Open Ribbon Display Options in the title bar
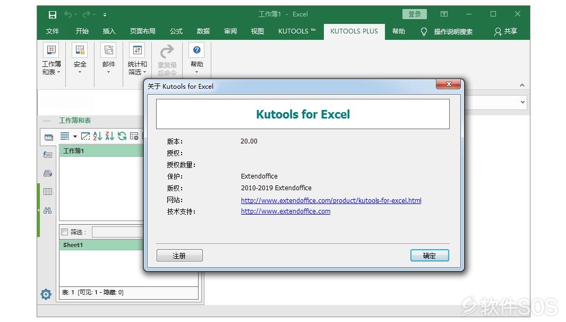This screenshot has width=566, height=322. tap(444, 14)
